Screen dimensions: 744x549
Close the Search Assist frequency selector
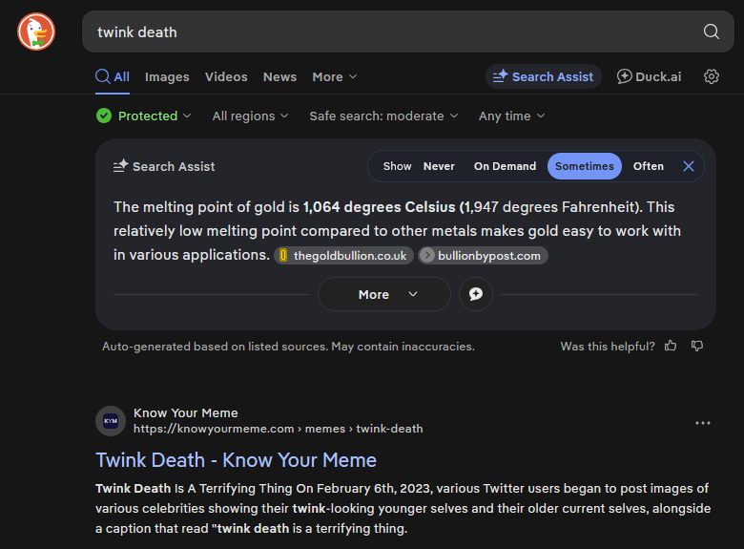689,166
